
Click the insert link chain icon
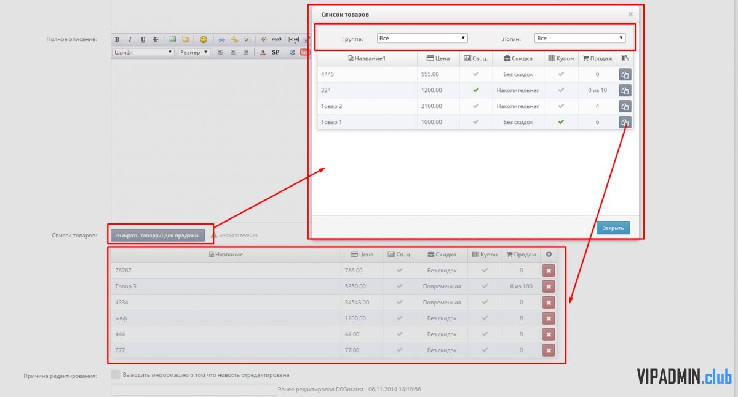(x=222, y=40)
